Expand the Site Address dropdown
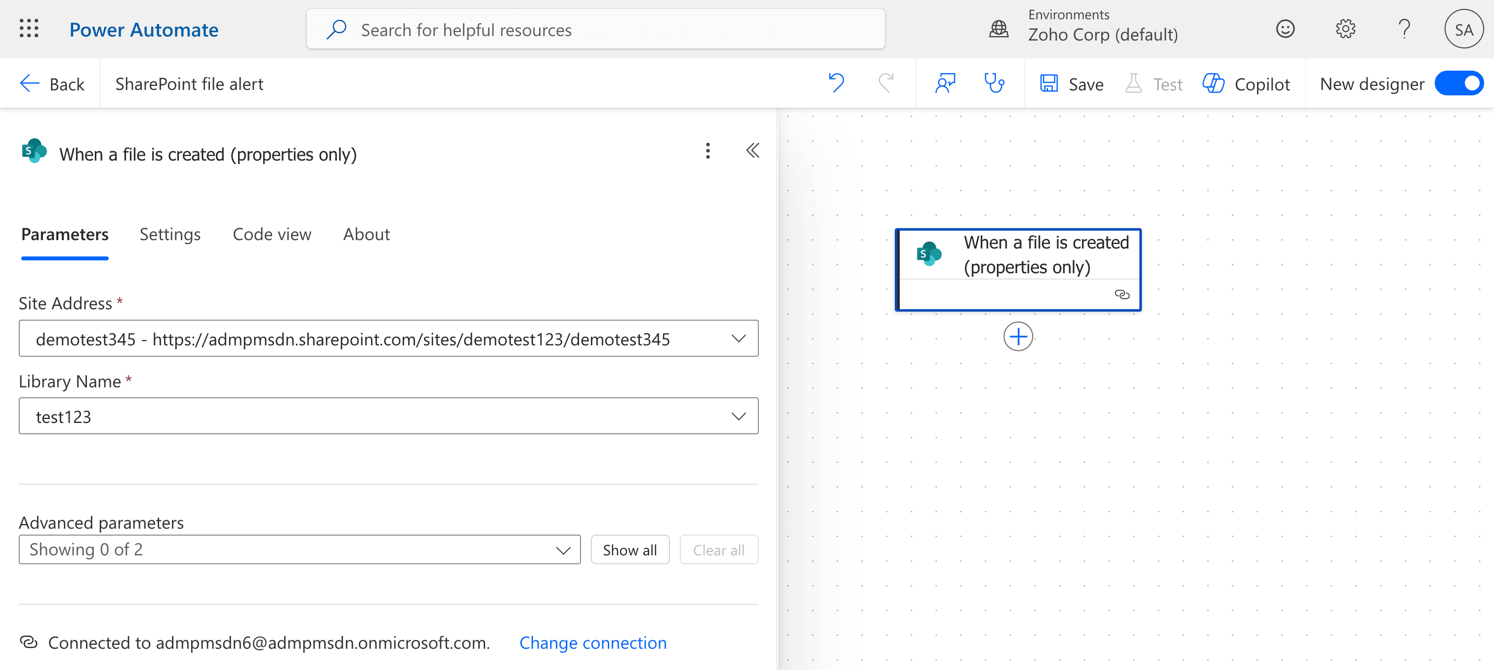This screenshot has height=670, width=1494. [738, 338]
